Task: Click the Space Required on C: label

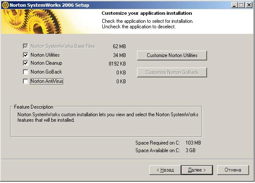Action: 157,143
